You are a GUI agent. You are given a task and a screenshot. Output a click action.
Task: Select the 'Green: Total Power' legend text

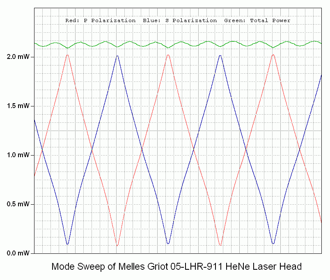click(257, 20)
